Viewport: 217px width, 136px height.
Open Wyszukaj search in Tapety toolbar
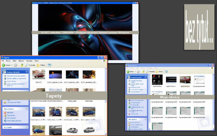pos(30,65)
